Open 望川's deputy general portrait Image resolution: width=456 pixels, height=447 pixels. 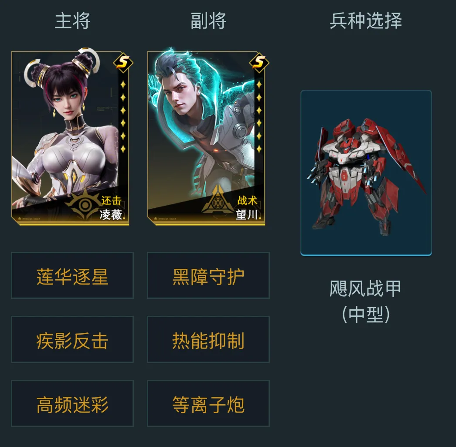point(206,138)
